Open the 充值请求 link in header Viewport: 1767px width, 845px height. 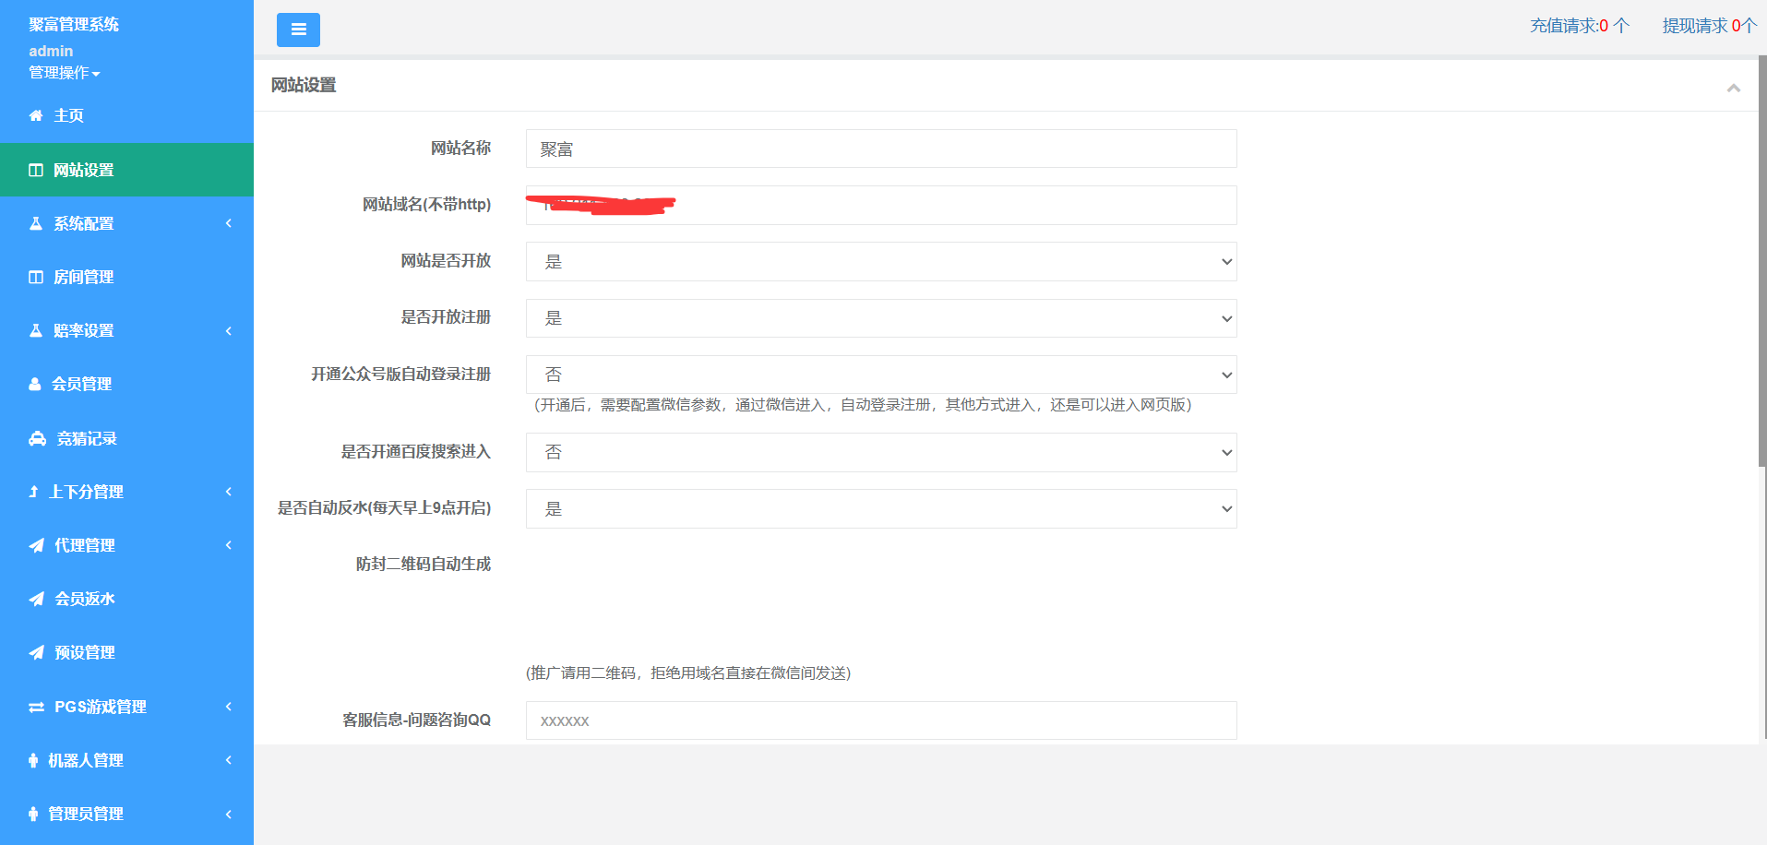click(x=1579, y=26)
